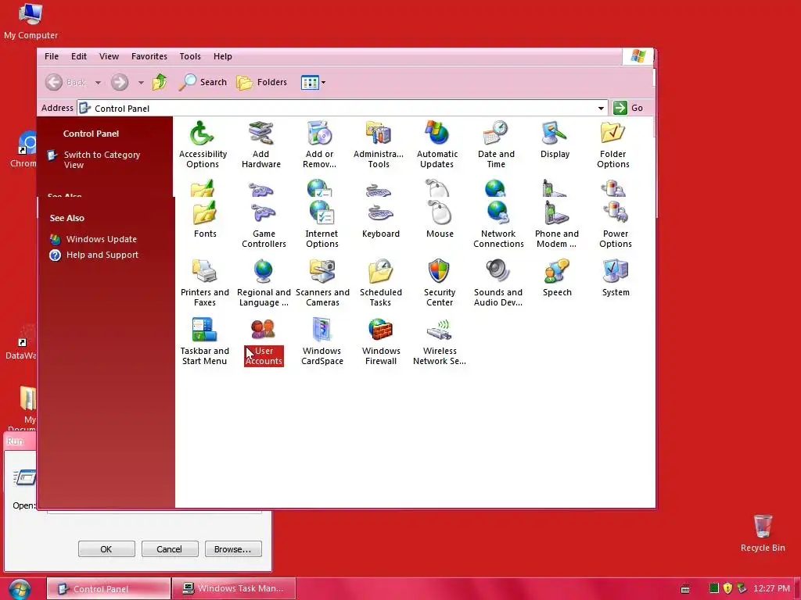Open Display settings icon

(555, 139)
